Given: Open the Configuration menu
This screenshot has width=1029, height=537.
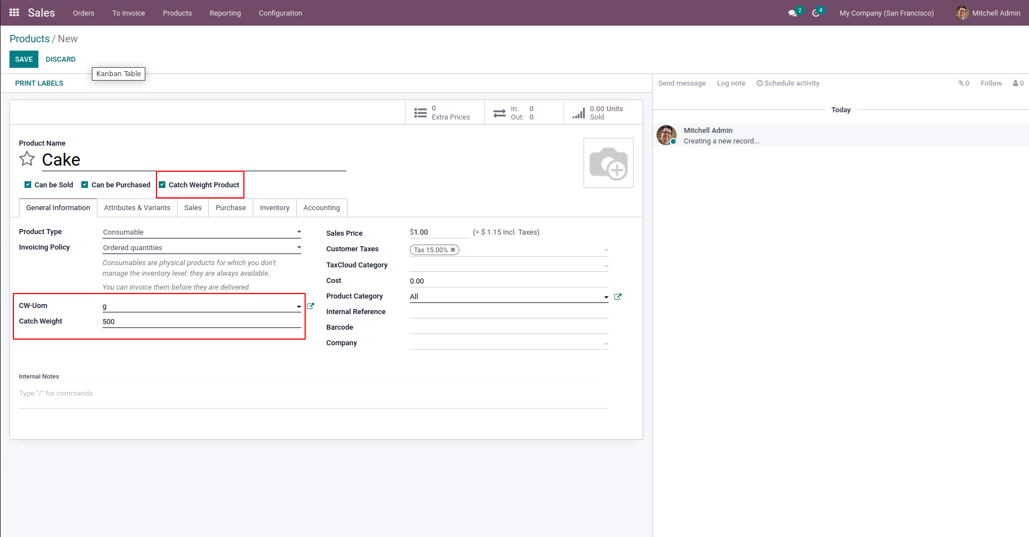Looking at the screenshot, I should pos(280,13).
